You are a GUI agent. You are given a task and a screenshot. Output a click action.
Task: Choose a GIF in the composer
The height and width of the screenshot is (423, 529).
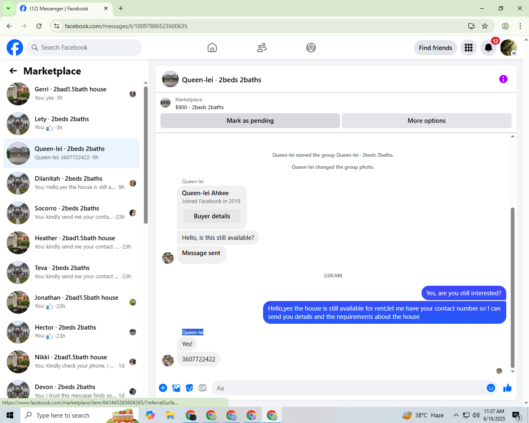[203, 388]
